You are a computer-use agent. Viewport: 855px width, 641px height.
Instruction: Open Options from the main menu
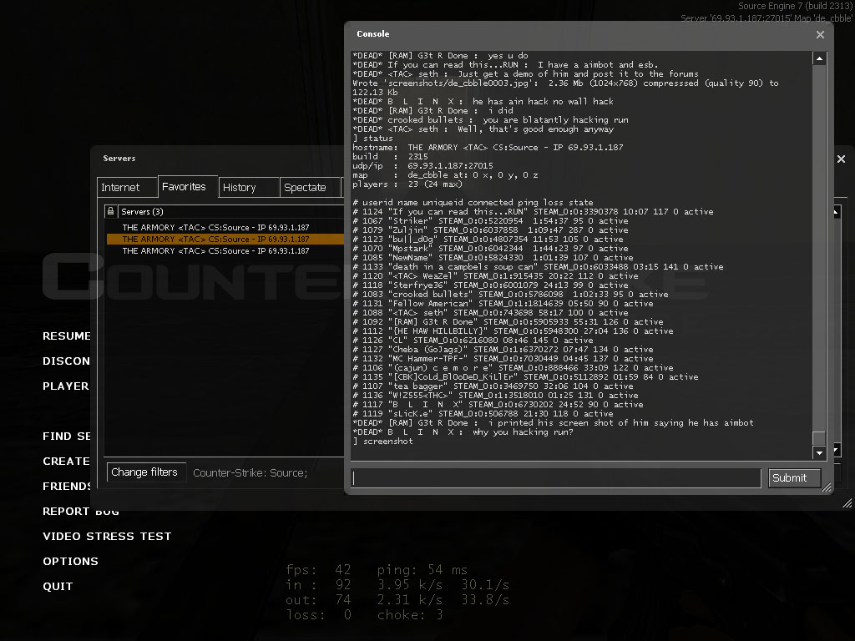[x=70, y=562]
